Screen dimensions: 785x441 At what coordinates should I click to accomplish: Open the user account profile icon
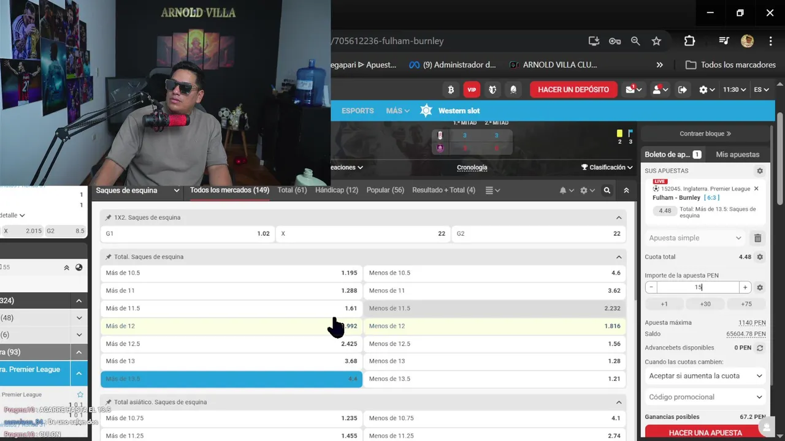[x=660, y=89]
